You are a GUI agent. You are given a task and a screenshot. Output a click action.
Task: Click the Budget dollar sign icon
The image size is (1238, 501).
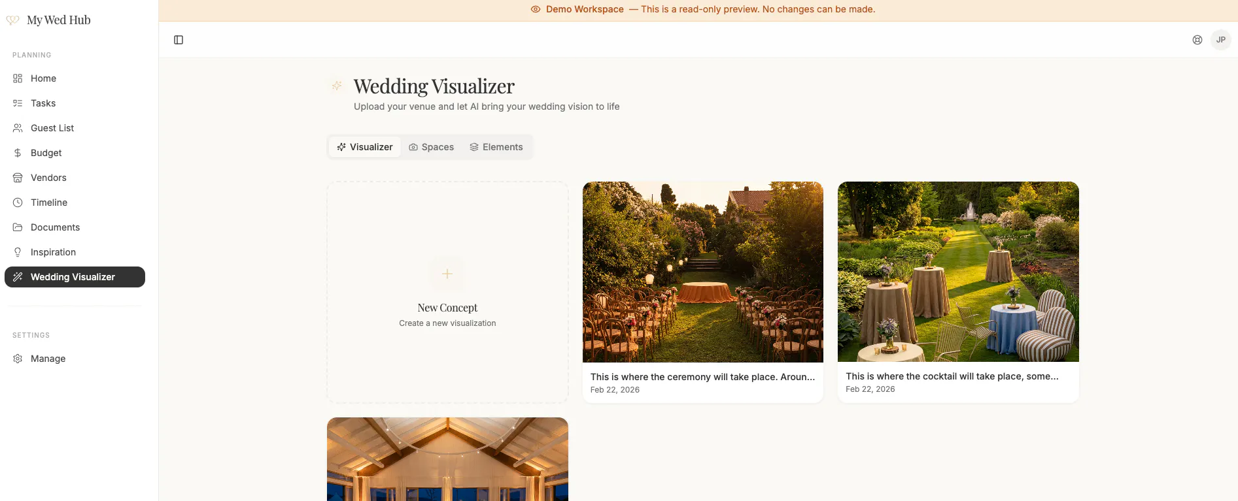(18, 153)
